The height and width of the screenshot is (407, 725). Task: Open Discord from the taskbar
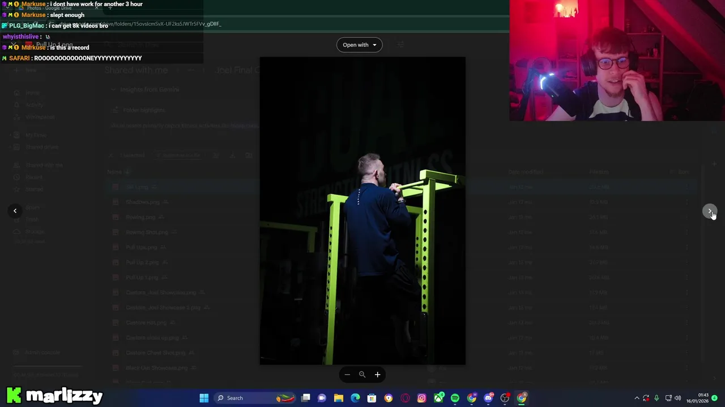[x=488, y=398]
